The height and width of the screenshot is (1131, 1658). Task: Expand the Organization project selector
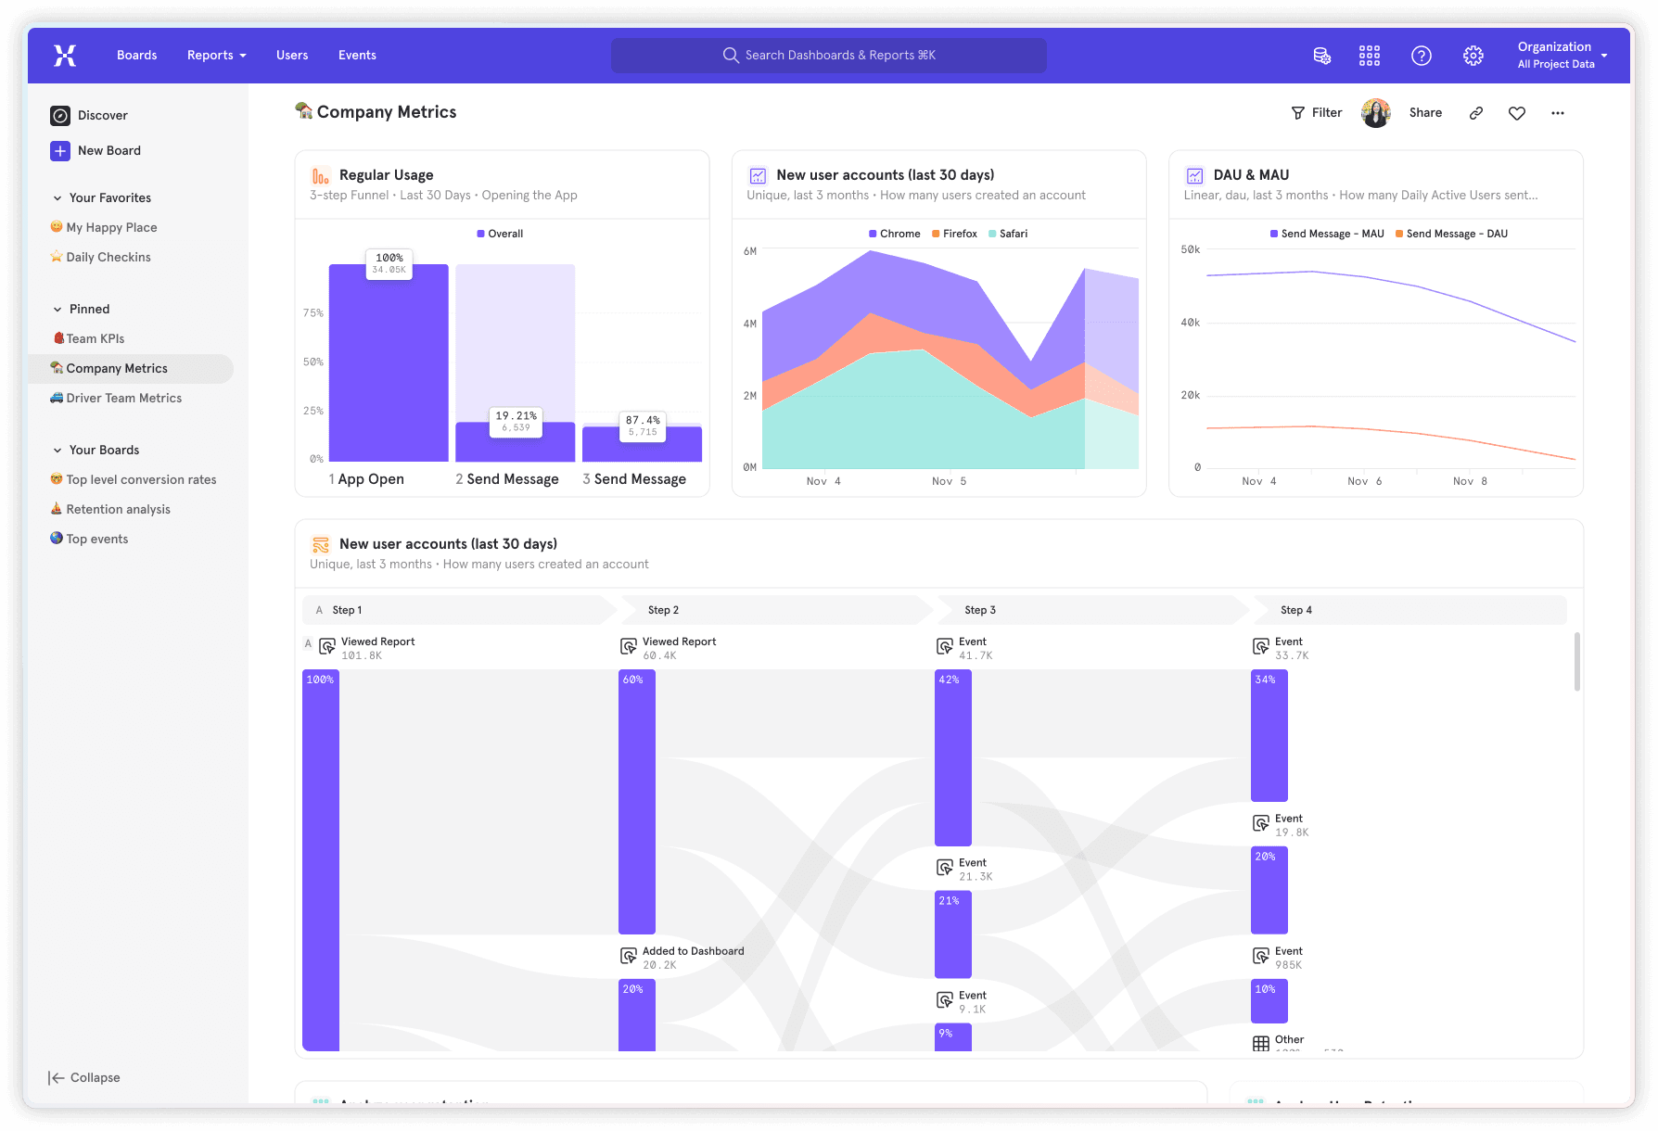click(1562, 56)
